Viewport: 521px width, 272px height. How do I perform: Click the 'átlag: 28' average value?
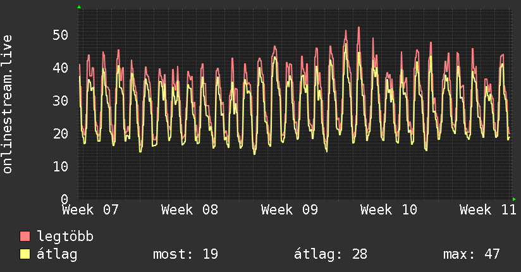331,254
